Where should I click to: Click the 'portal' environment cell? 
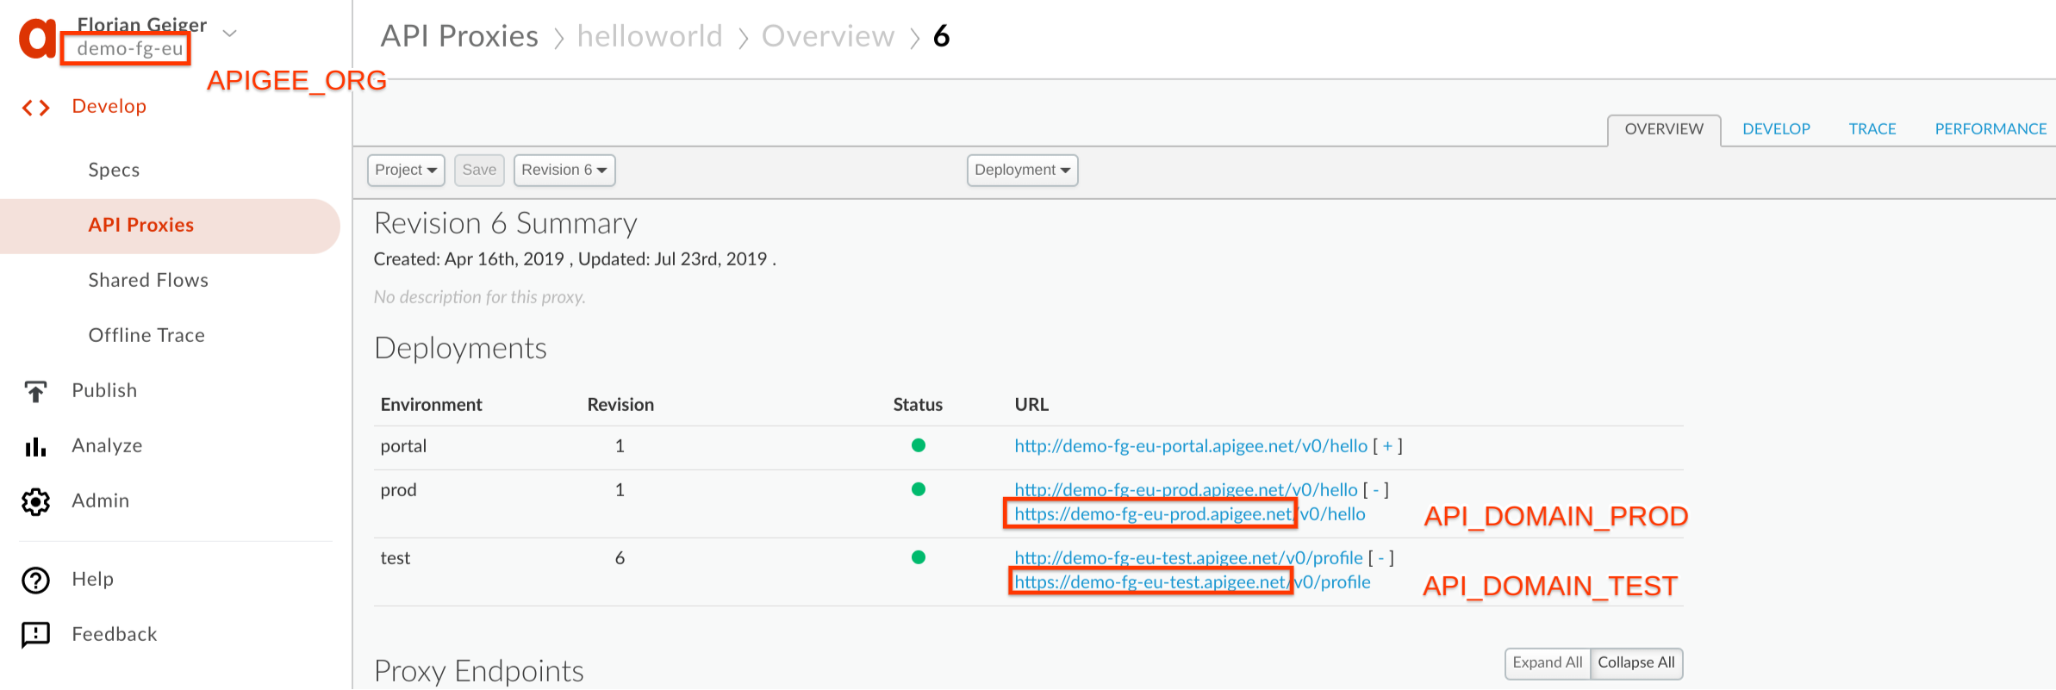pos(403,446)
